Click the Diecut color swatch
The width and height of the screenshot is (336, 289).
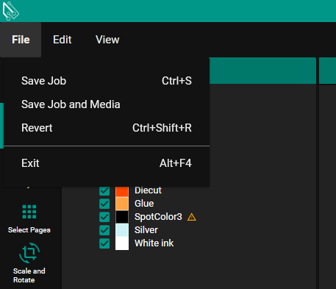pos(122,191)
